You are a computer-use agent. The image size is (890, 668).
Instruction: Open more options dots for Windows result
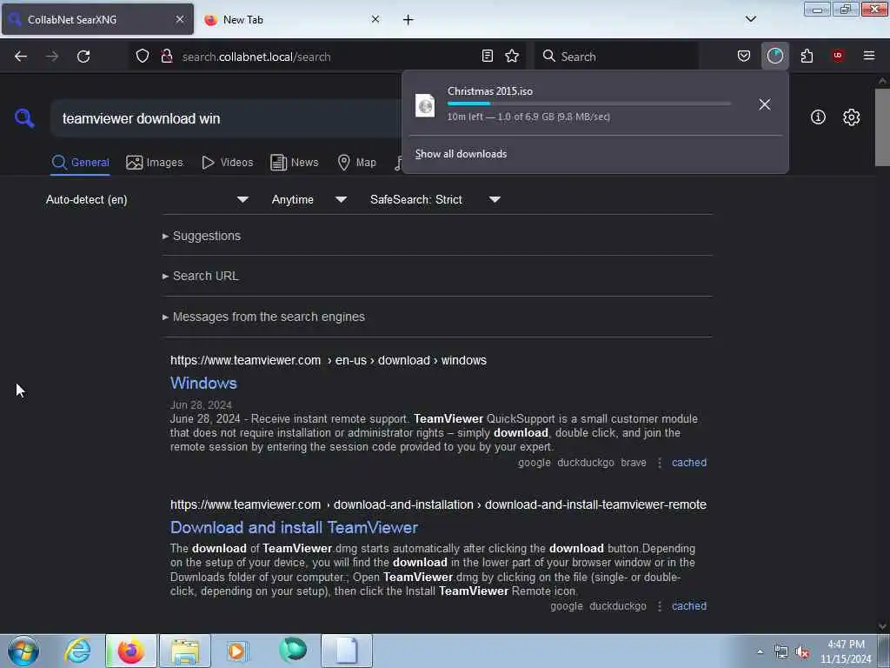click(x=659, y=463)
